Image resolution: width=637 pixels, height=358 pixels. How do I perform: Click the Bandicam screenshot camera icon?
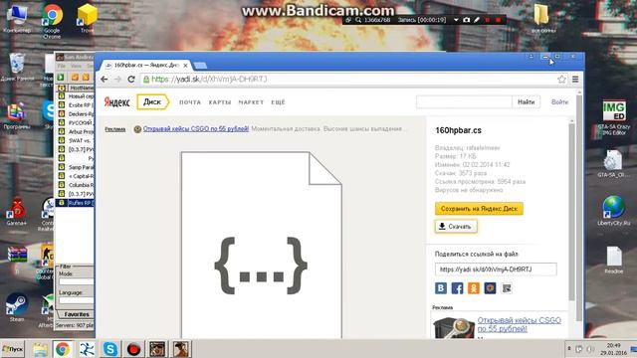pyautogui.click(x=467, y=20)
